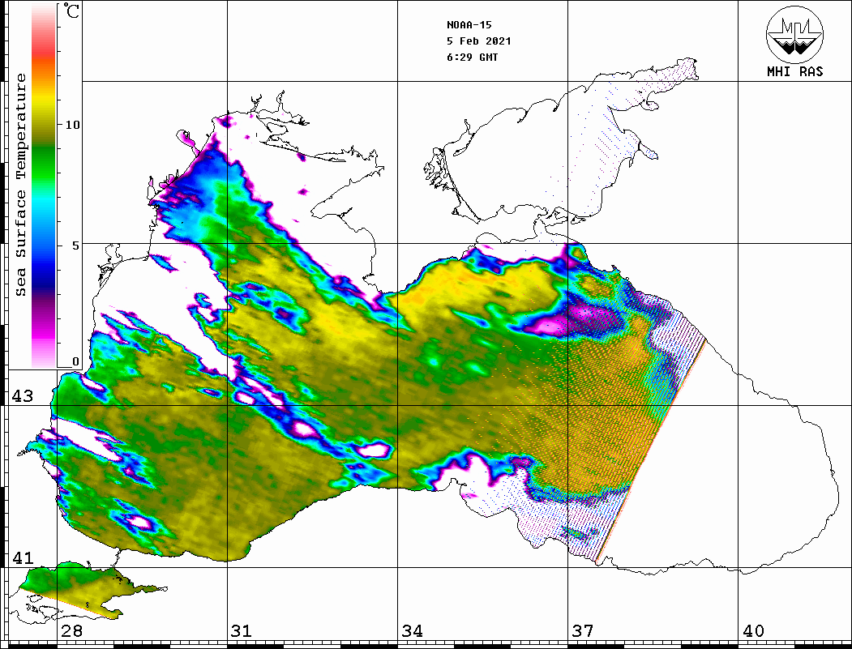Viewport: 852px width, 649px height.
Task: Click the longitude label '40'
Action: click(x=753, y=630)
